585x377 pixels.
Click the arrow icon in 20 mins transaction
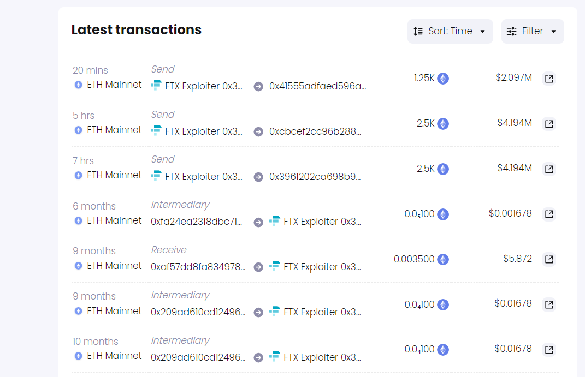tap(258, 87)
